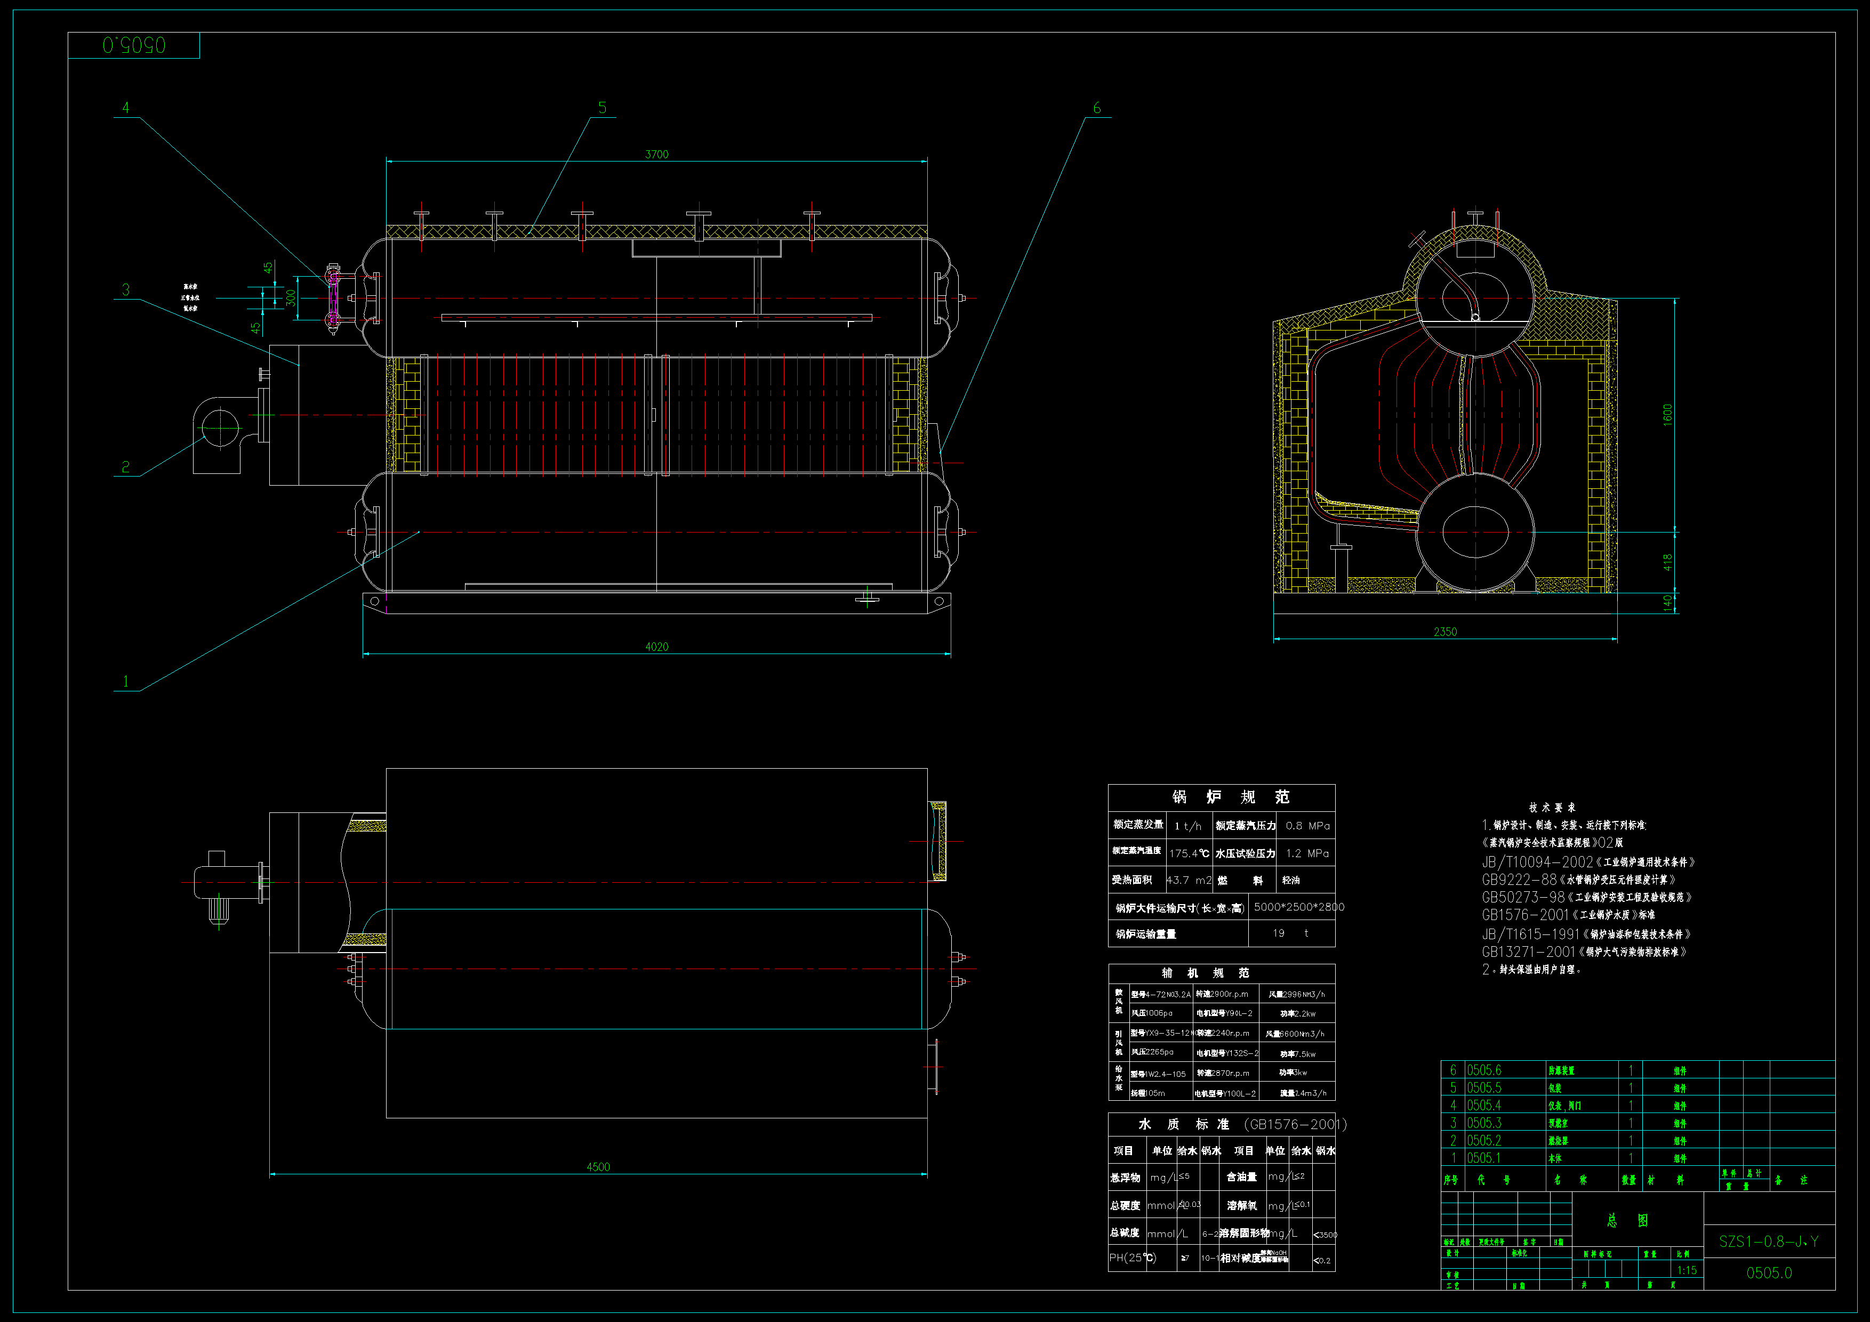
Task: Click the 1600 vertical dimension text
Action: coord(1667,414)
